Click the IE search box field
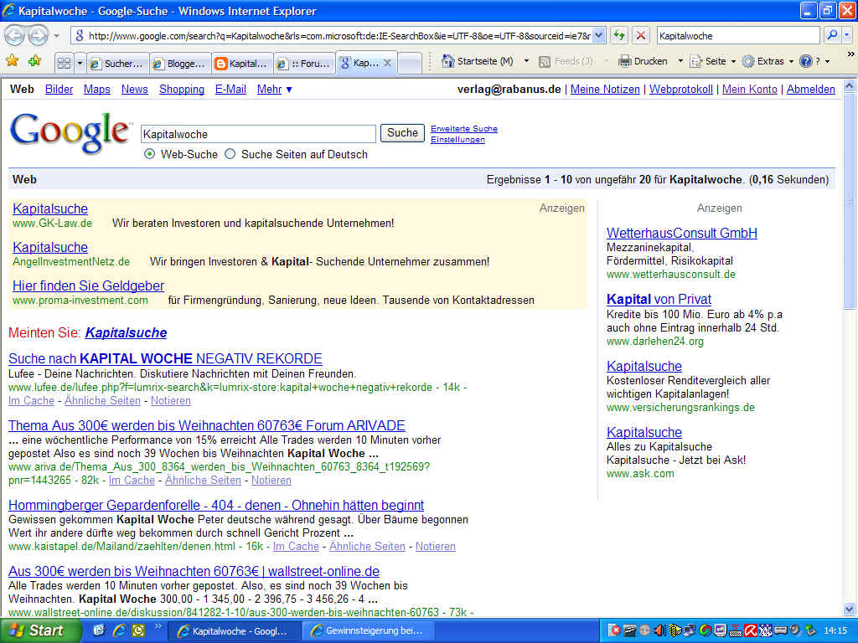This screenshot has height=643, width=858. (737, 35)
